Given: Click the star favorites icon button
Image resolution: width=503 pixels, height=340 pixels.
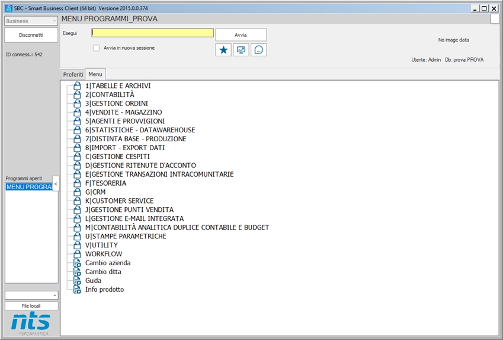Looking at the screenshot, I should coord(223,50).
